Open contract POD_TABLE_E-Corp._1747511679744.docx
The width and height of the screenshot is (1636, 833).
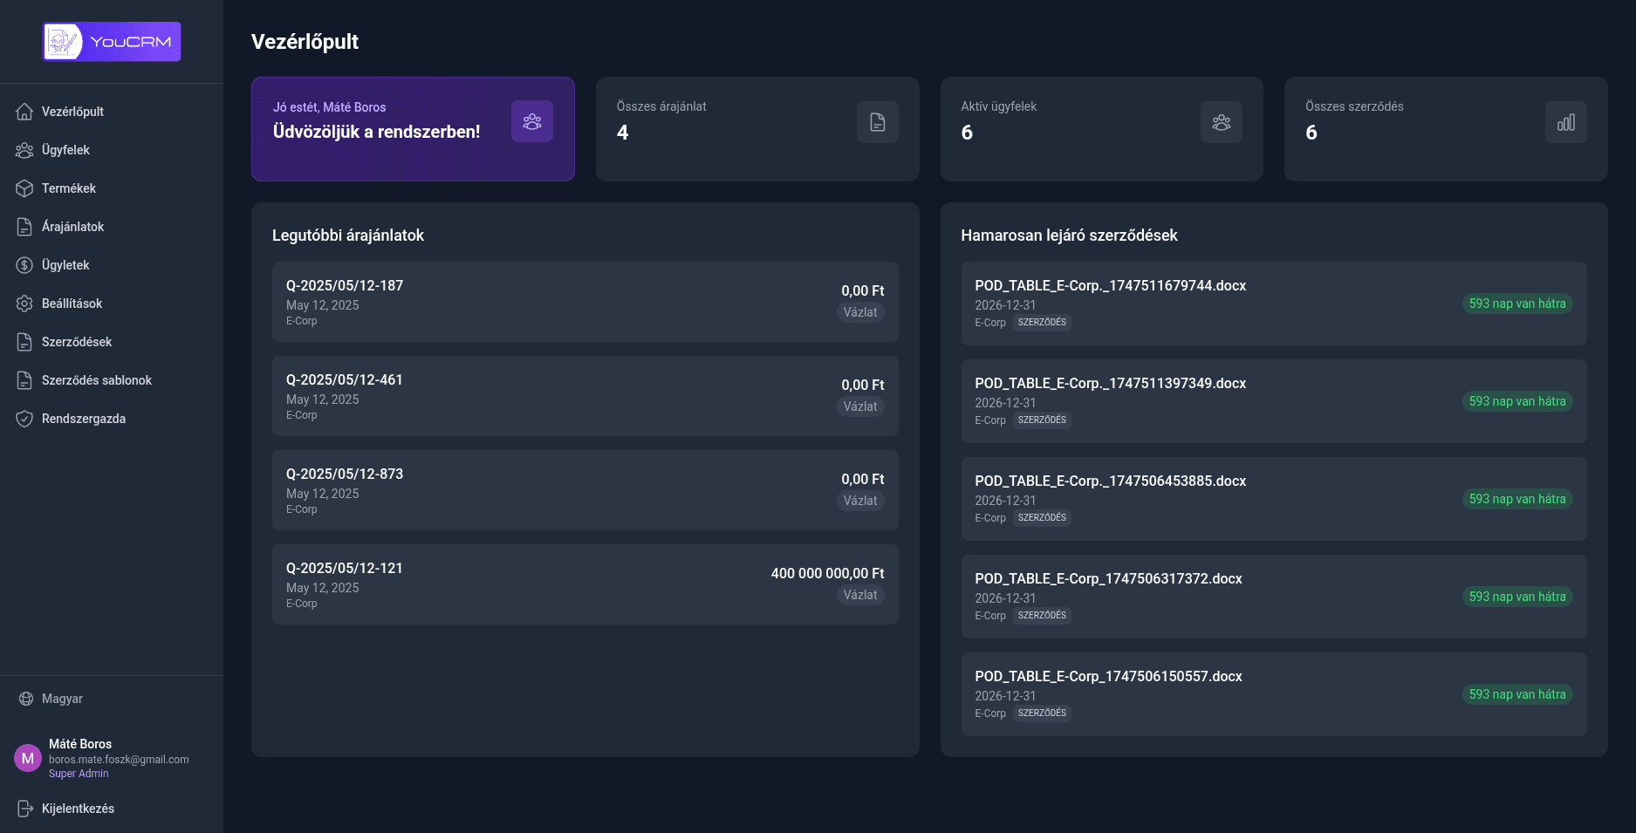[x=1274, y=304]
